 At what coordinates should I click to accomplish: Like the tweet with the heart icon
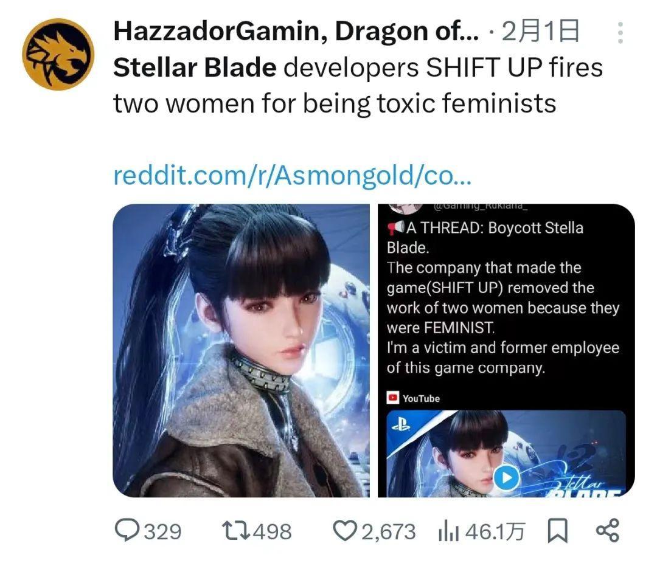tap(345, 531)
